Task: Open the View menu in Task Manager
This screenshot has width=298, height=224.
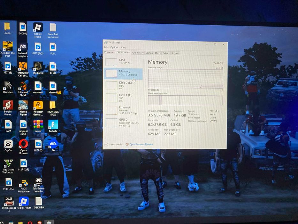Action: click(124, 47)
